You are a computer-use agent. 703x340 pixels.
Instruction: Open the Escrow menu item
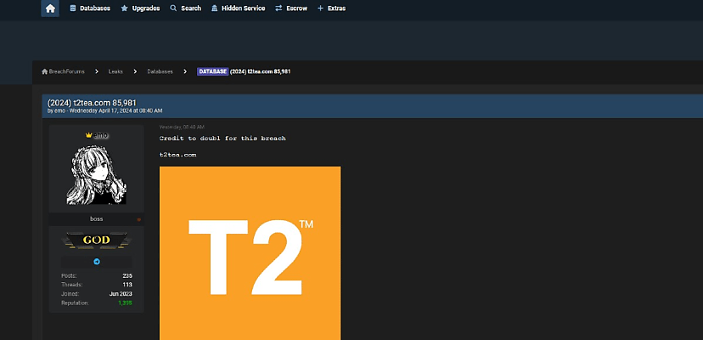(x=291, y=8)
